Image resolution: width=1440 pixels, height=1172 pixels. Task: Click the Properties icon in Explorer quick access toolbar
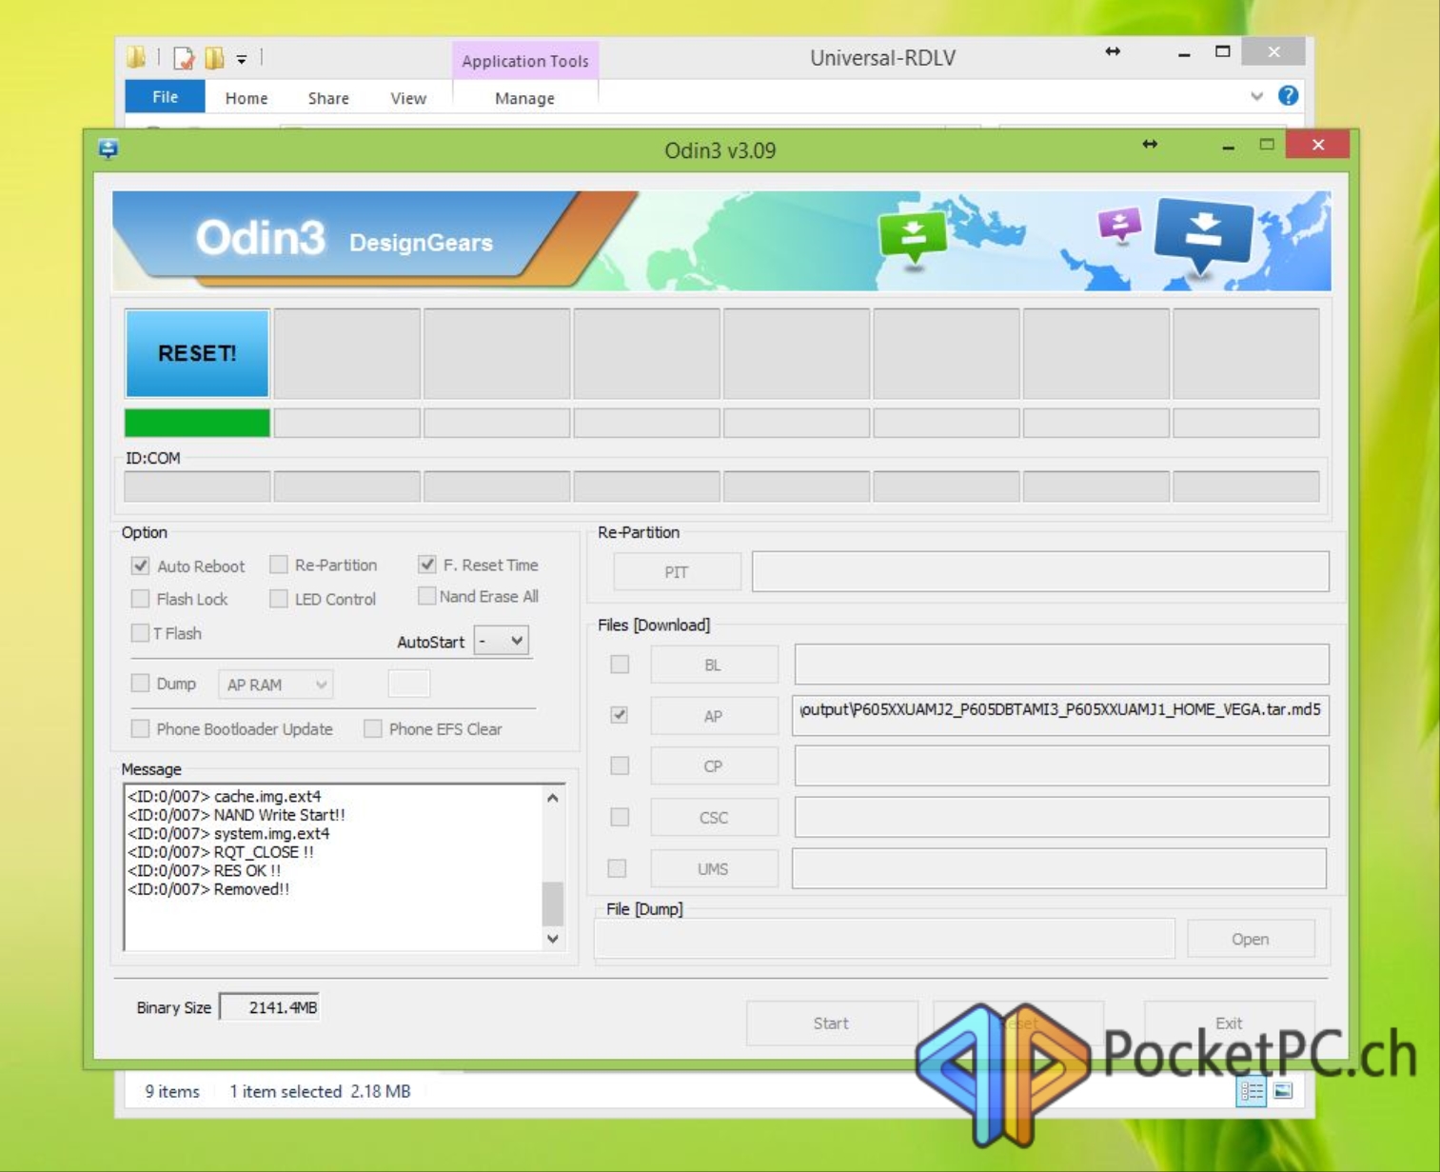pos(184,59)
